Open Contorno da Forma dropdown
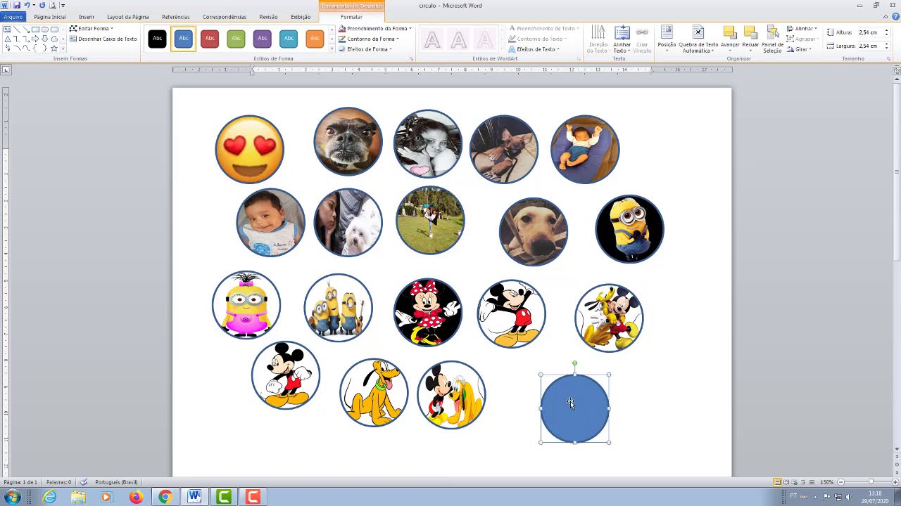The height and width of the screenshot is (506, 901). [370, 39]
